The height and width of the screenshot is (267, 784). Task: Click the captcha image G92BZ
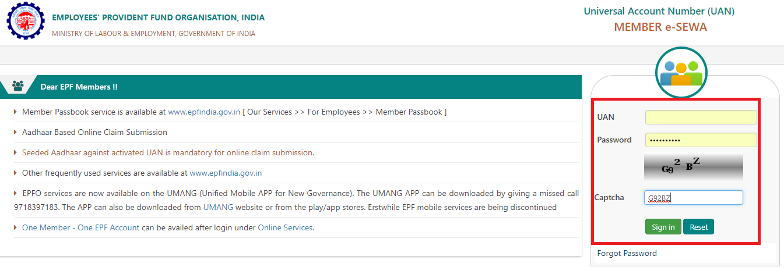coord(693,167)
